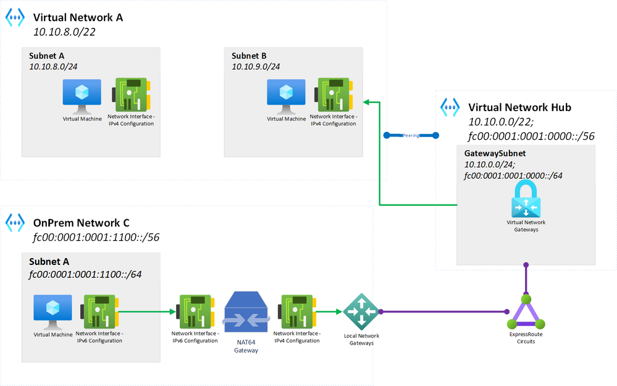Select the 'ExpressRoute Circuits' label
Screen dimensions: 617x386
(x=526, y=338)
